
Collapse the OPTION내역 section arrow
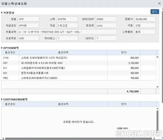click(2, 48)
